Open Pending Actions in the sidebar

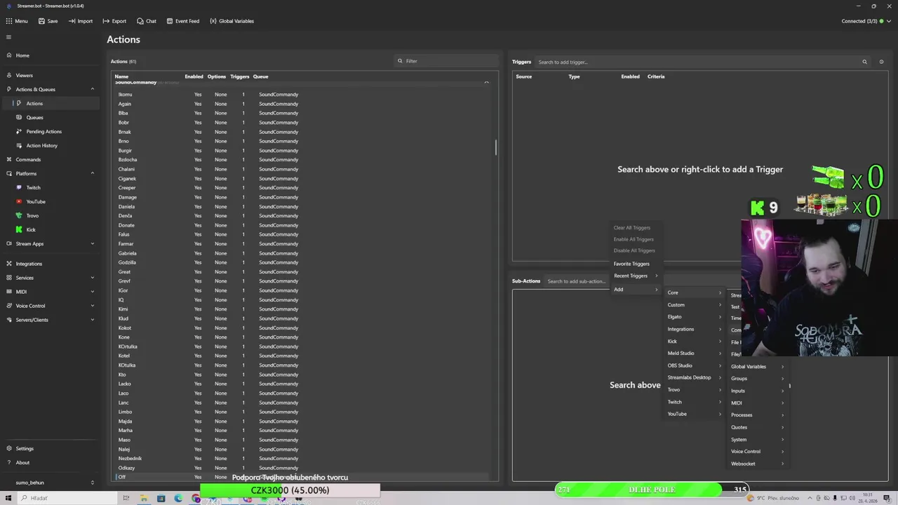[43, 131]
